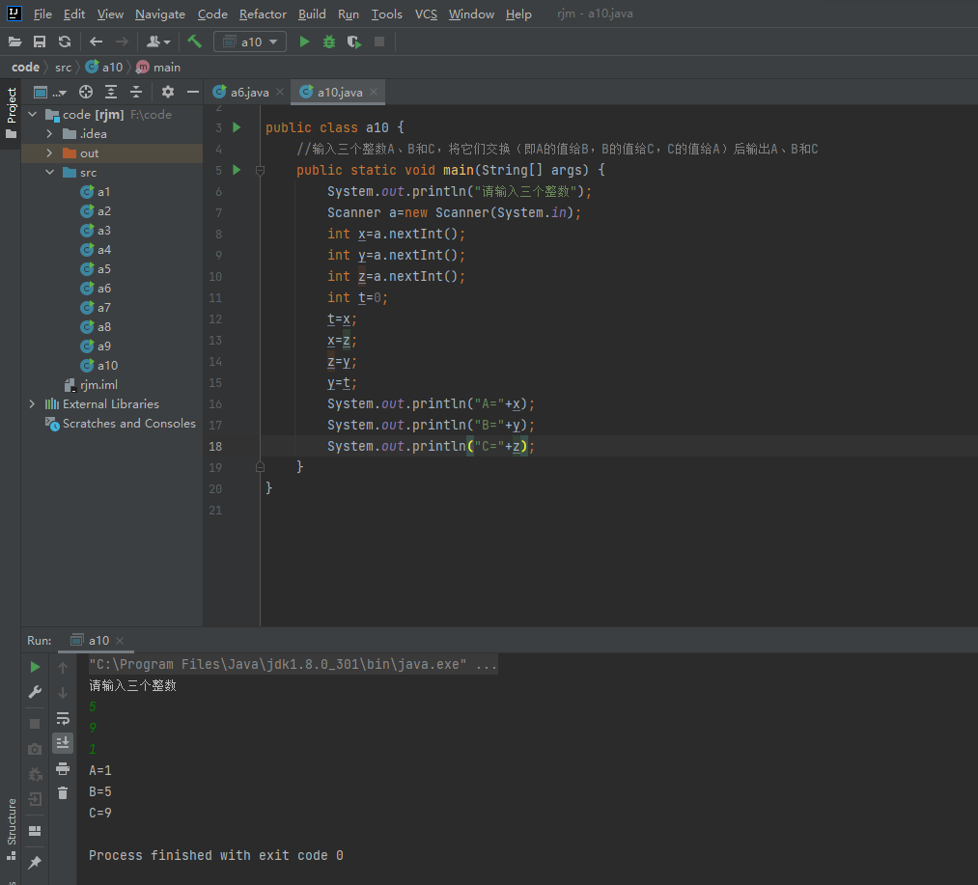Clear console output with the trash icon
Viewport: 978px width, 885px height.
[x=63, y=792]
